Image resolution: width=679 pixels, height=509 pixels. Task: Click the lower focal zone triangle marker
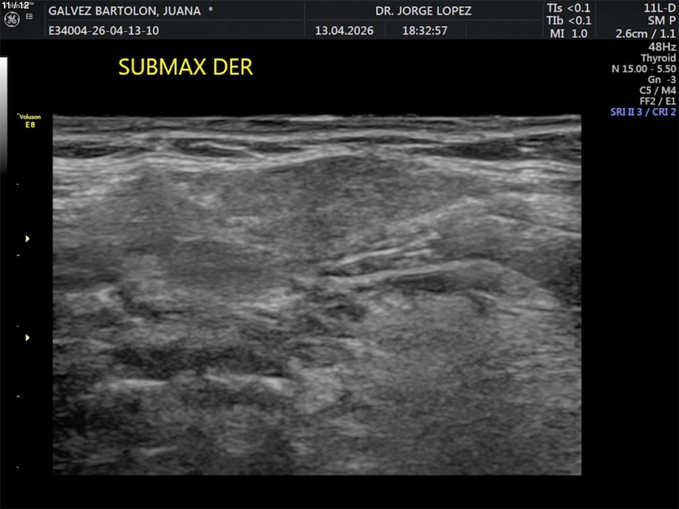point(27,338)
